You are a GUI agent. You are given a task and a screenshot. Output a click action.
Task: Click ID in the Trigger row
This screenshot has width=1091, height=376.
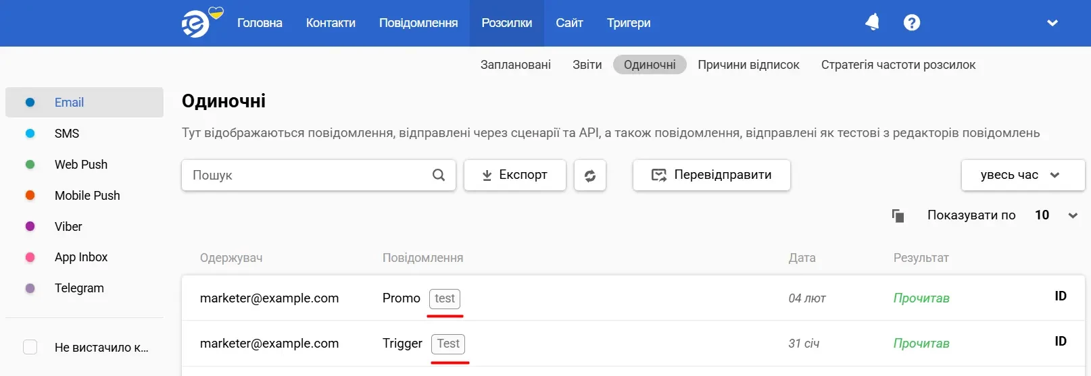coord(1061,342)
